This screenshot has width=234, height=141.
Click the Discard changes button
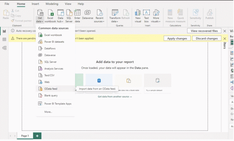click(207, 39)
